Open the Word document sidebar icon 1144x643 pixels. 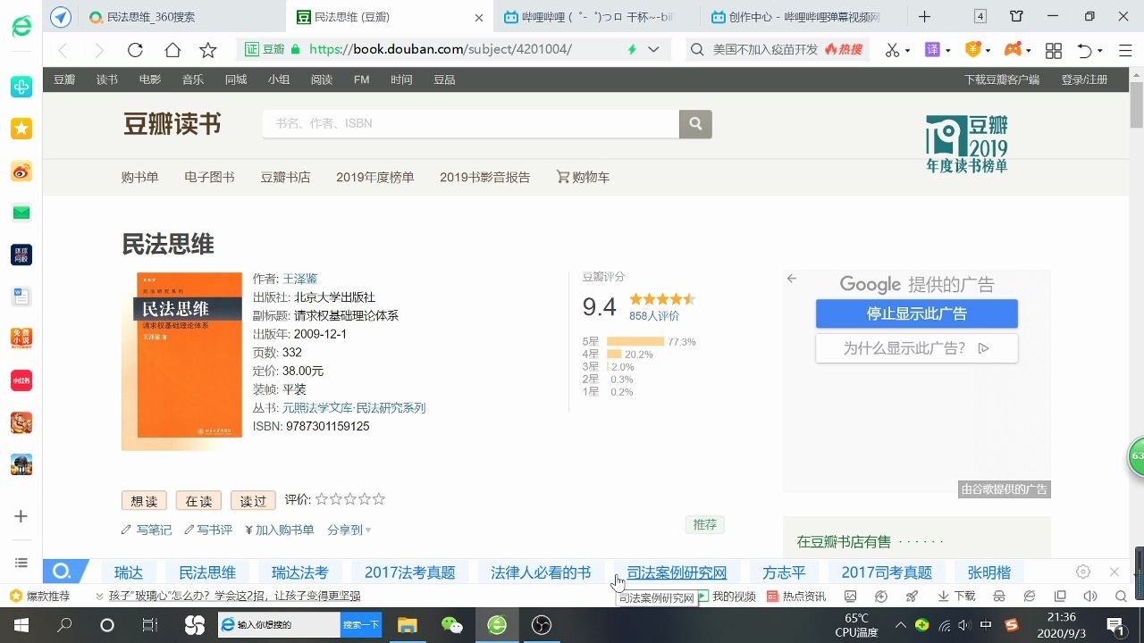(x=21, y=296)
